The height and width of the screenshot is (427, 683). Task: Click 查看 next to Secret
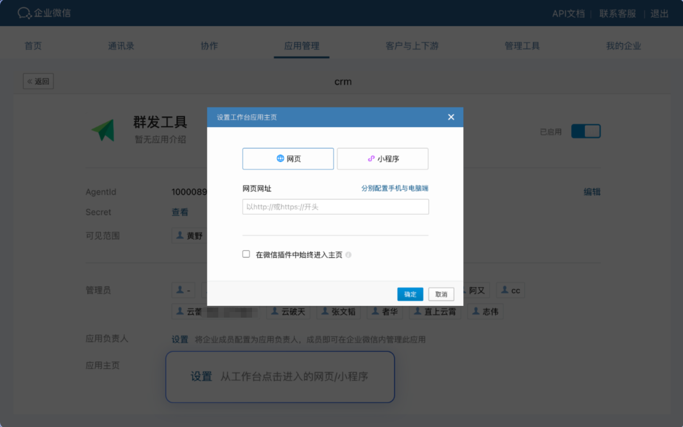click(x=180, y=212)
